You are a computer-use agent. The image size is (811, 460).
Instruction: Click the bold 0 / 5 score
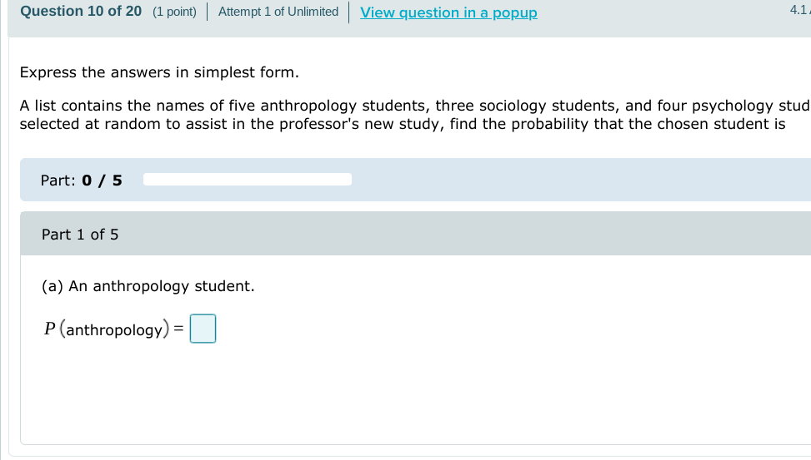102,181
